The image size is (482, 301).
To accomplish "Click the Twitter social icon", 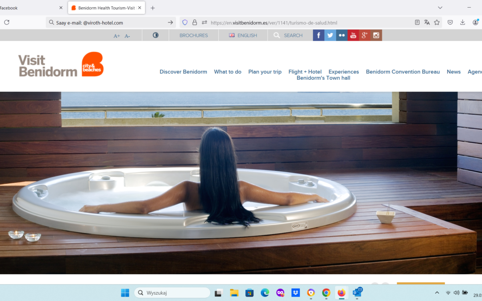I will pyautogui.click(x=330, y=36).
